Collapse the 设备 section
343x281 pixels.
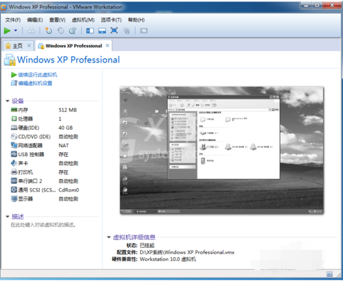click(8, 101)
